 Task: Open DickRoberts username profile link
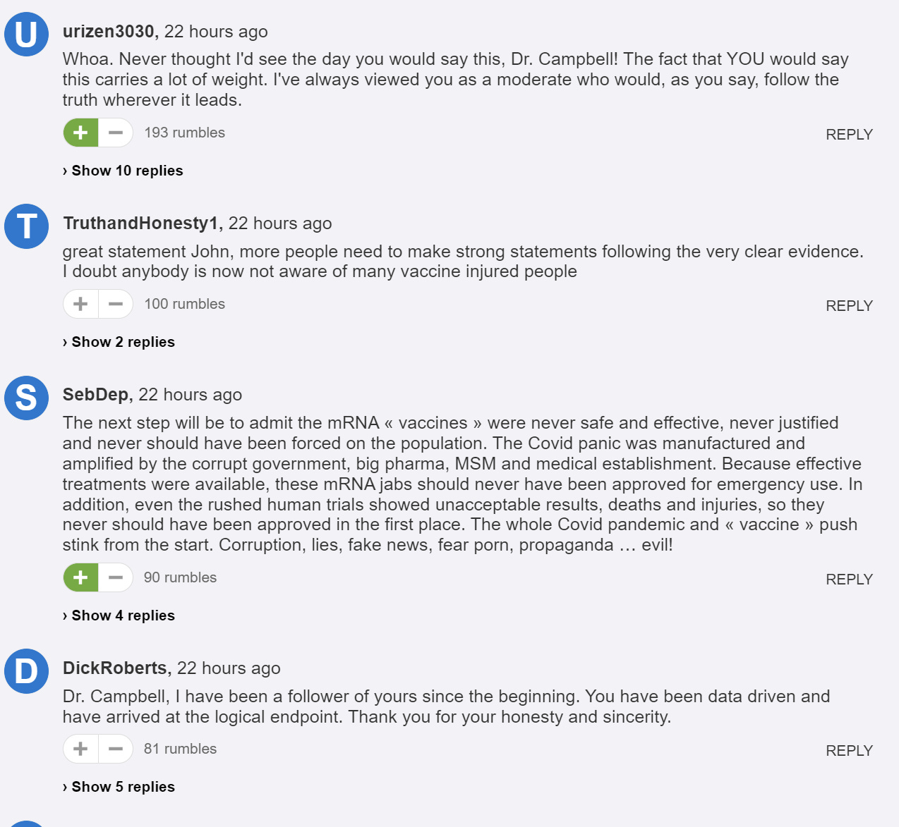click(x=115, y=668)
